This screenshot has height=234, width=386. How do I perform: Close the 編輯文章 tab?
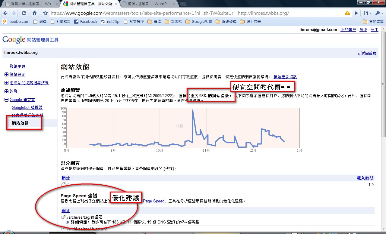(x=57, y=4)
